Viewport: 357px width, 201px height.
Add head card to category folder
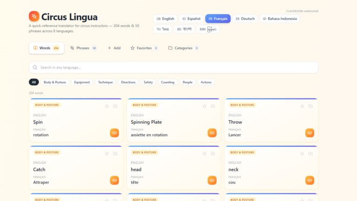pos(213,154)
